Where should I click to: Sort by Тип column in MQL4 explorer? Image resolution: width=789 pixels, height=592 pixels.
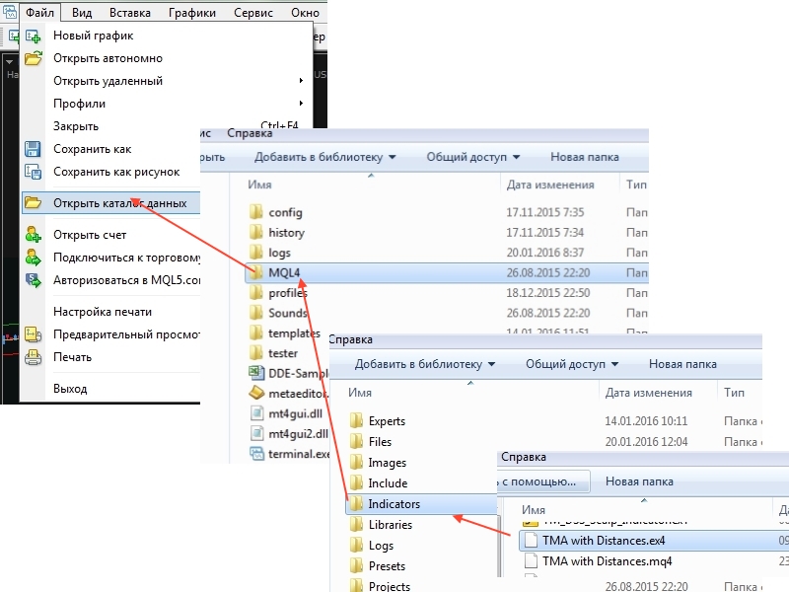734,393
